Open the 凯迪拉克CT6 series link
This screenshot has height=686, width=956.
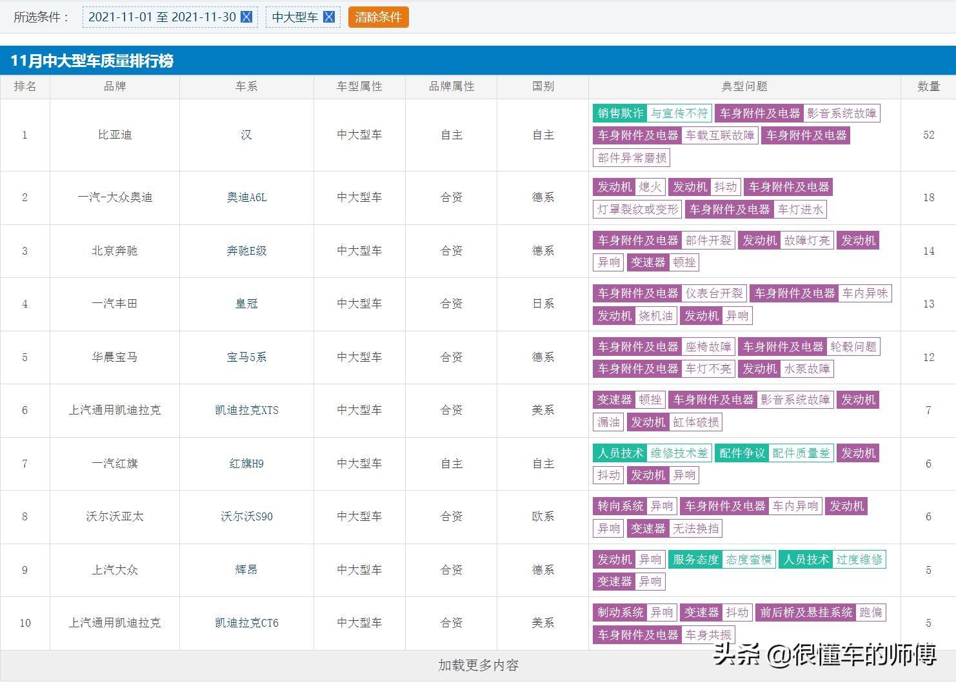(x=246, y=623)
